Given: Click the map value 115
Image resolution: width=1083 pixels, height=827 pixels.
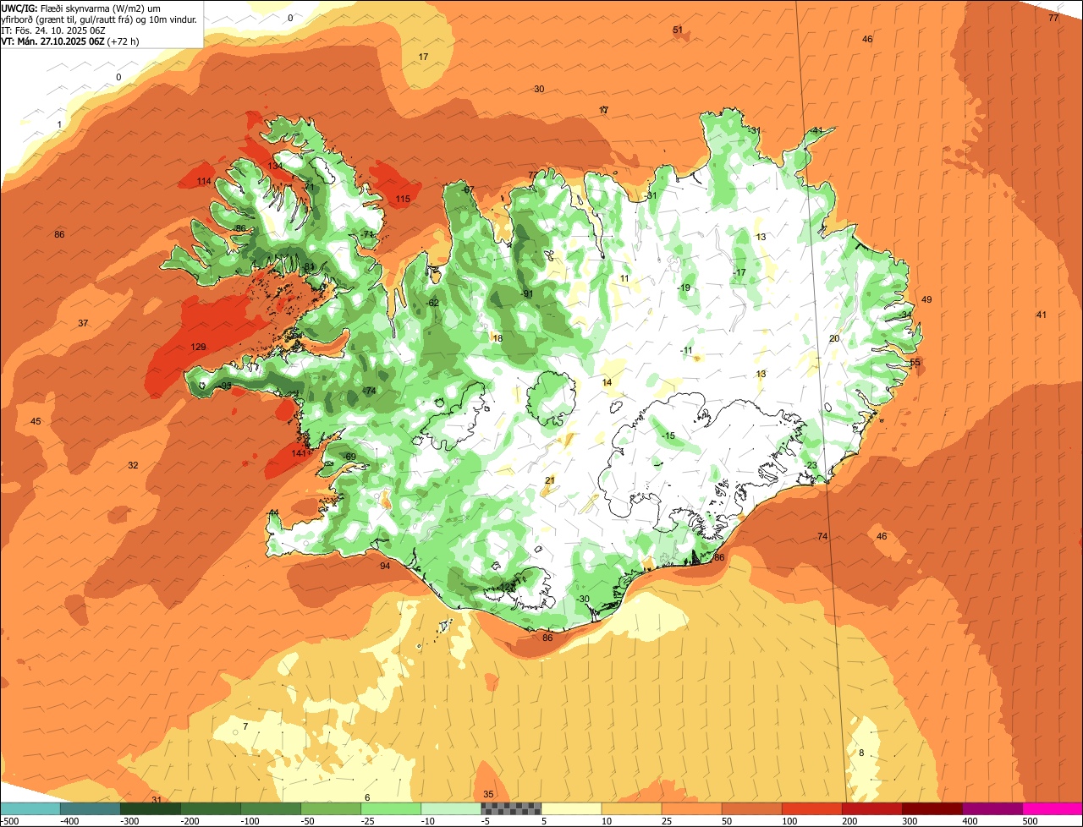Looking at the screenshot, I should pos(403,199).
